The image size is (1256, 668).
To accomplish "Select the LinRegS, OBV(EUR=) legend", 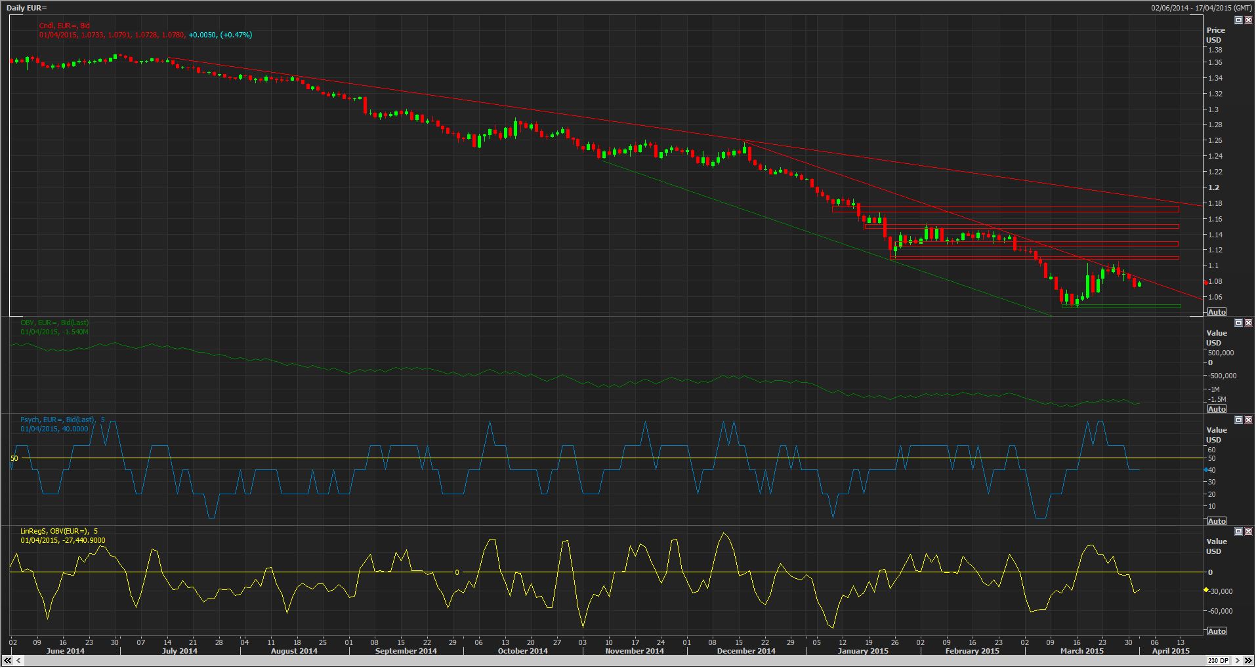I will click(59, 531).
